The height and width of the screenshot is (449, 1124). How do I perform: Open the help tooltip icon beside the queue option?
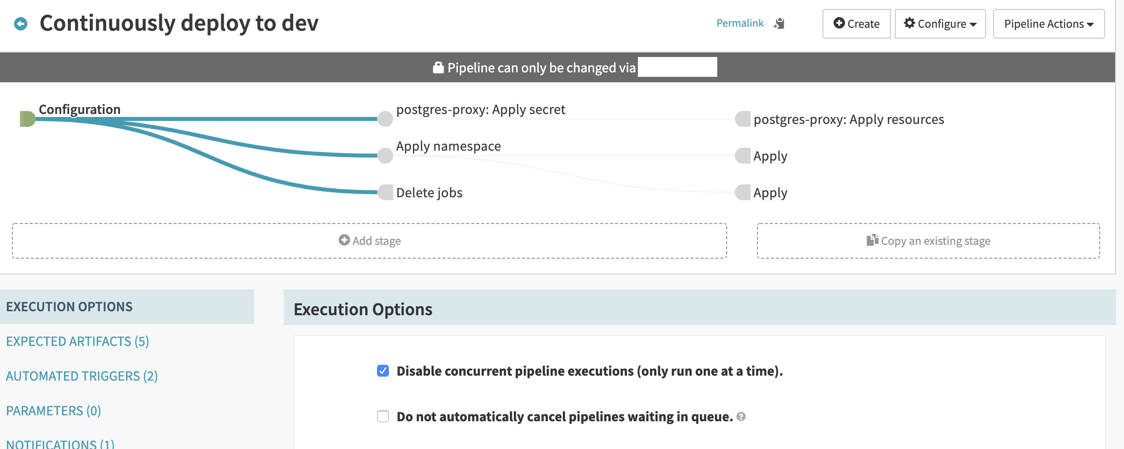(x=741, y=417)
